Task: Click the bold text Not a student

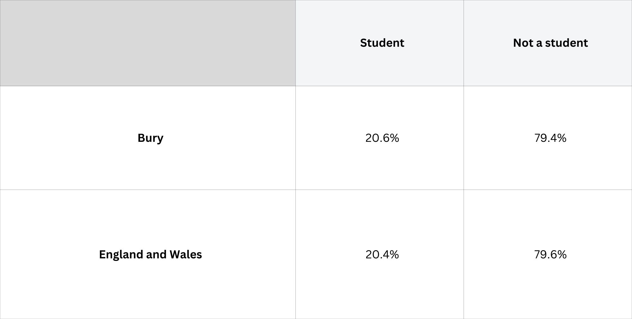Action: pyautogui.click(x=550, y=43)
